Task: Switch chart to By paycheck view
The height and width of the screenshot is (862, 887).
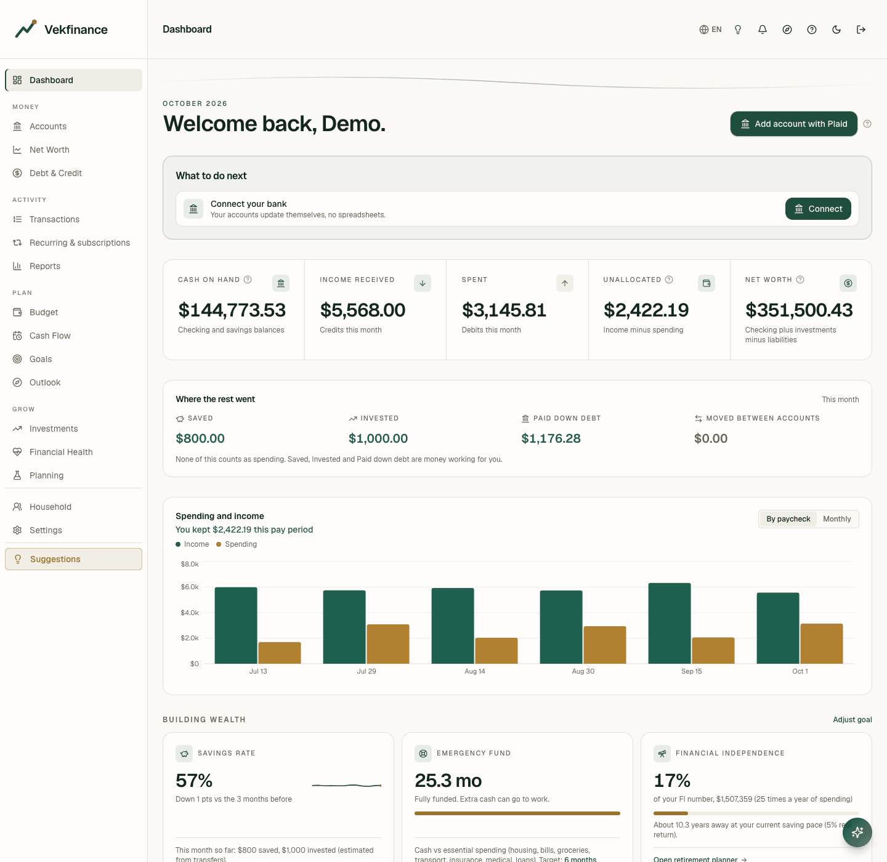Action: pos(788,519)
